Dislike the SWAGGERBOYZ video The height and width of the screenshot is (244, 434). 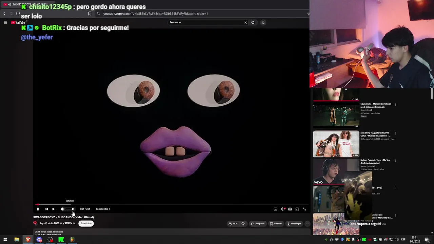pos(243,224)
